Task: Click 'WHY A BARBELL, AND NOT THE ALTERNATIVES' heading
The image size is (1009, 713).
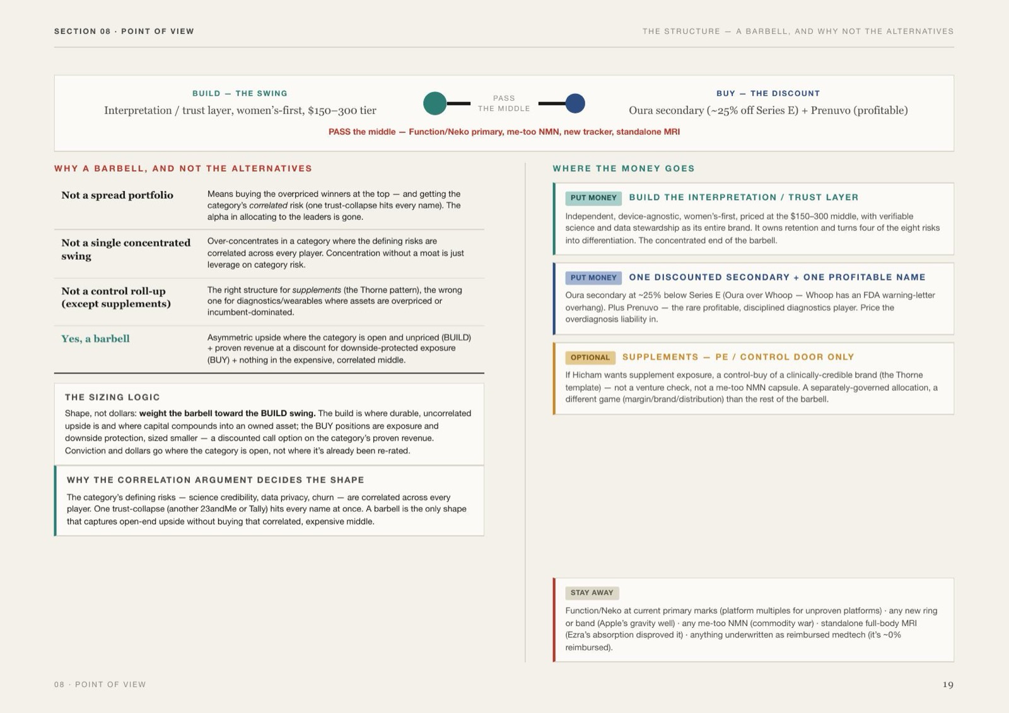Action: [x=183, y=168]
